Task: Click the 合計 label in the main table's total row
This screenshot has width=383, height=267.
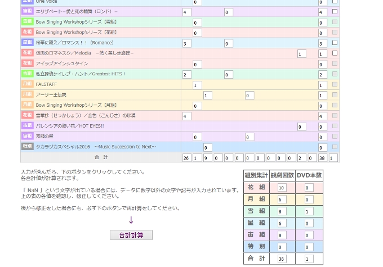Action: click(101, 157)
